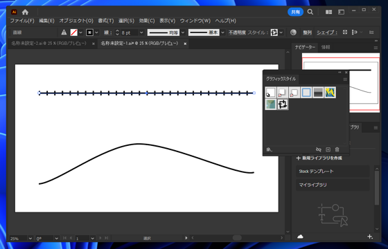Open the rotate view angle dropdown
The image size is (388, 249).
coord(56,239)
